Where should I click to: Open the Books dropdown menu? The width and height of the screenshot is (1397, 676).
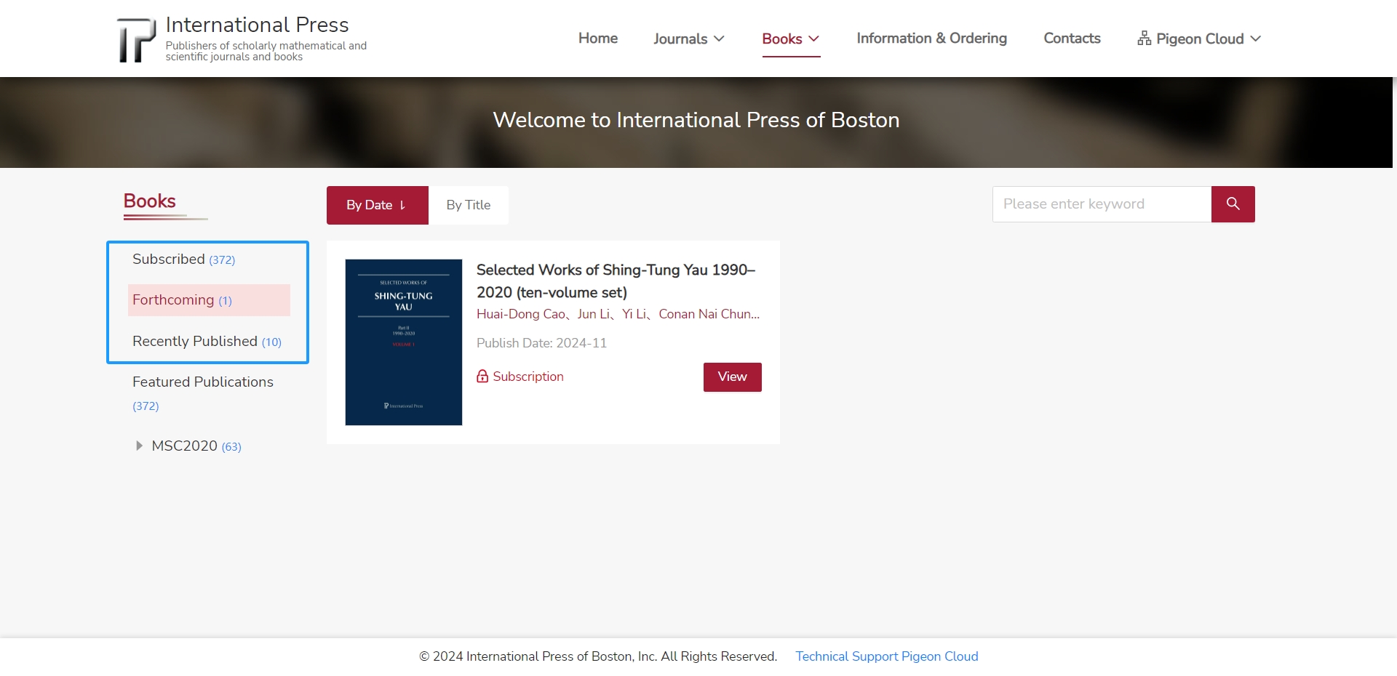791,39
